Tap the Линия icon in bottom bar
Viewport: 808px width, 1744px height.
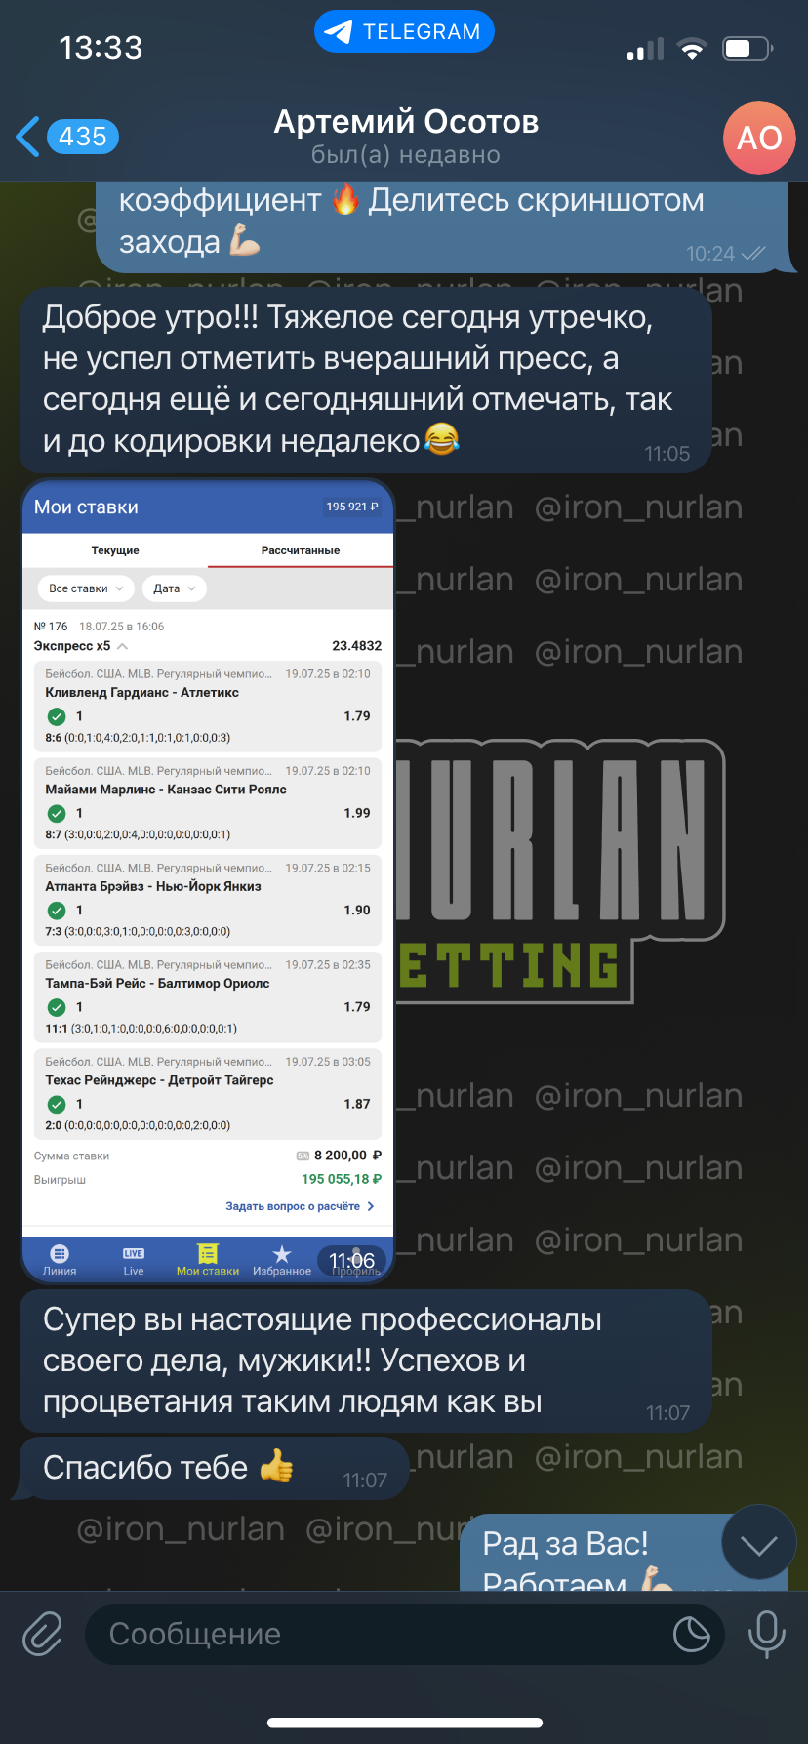coord(60,1260)
